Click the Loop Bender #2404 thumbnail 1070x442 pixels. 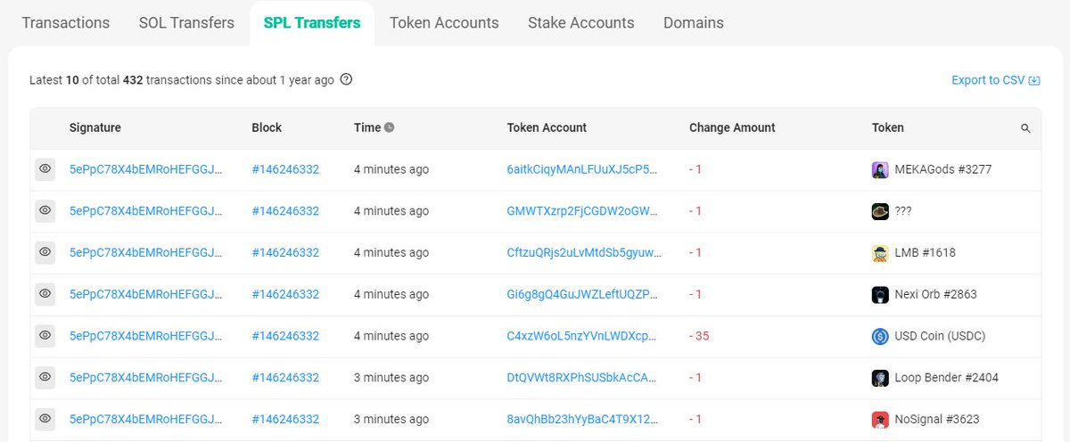pyautogui.click(x=880, y=377)
